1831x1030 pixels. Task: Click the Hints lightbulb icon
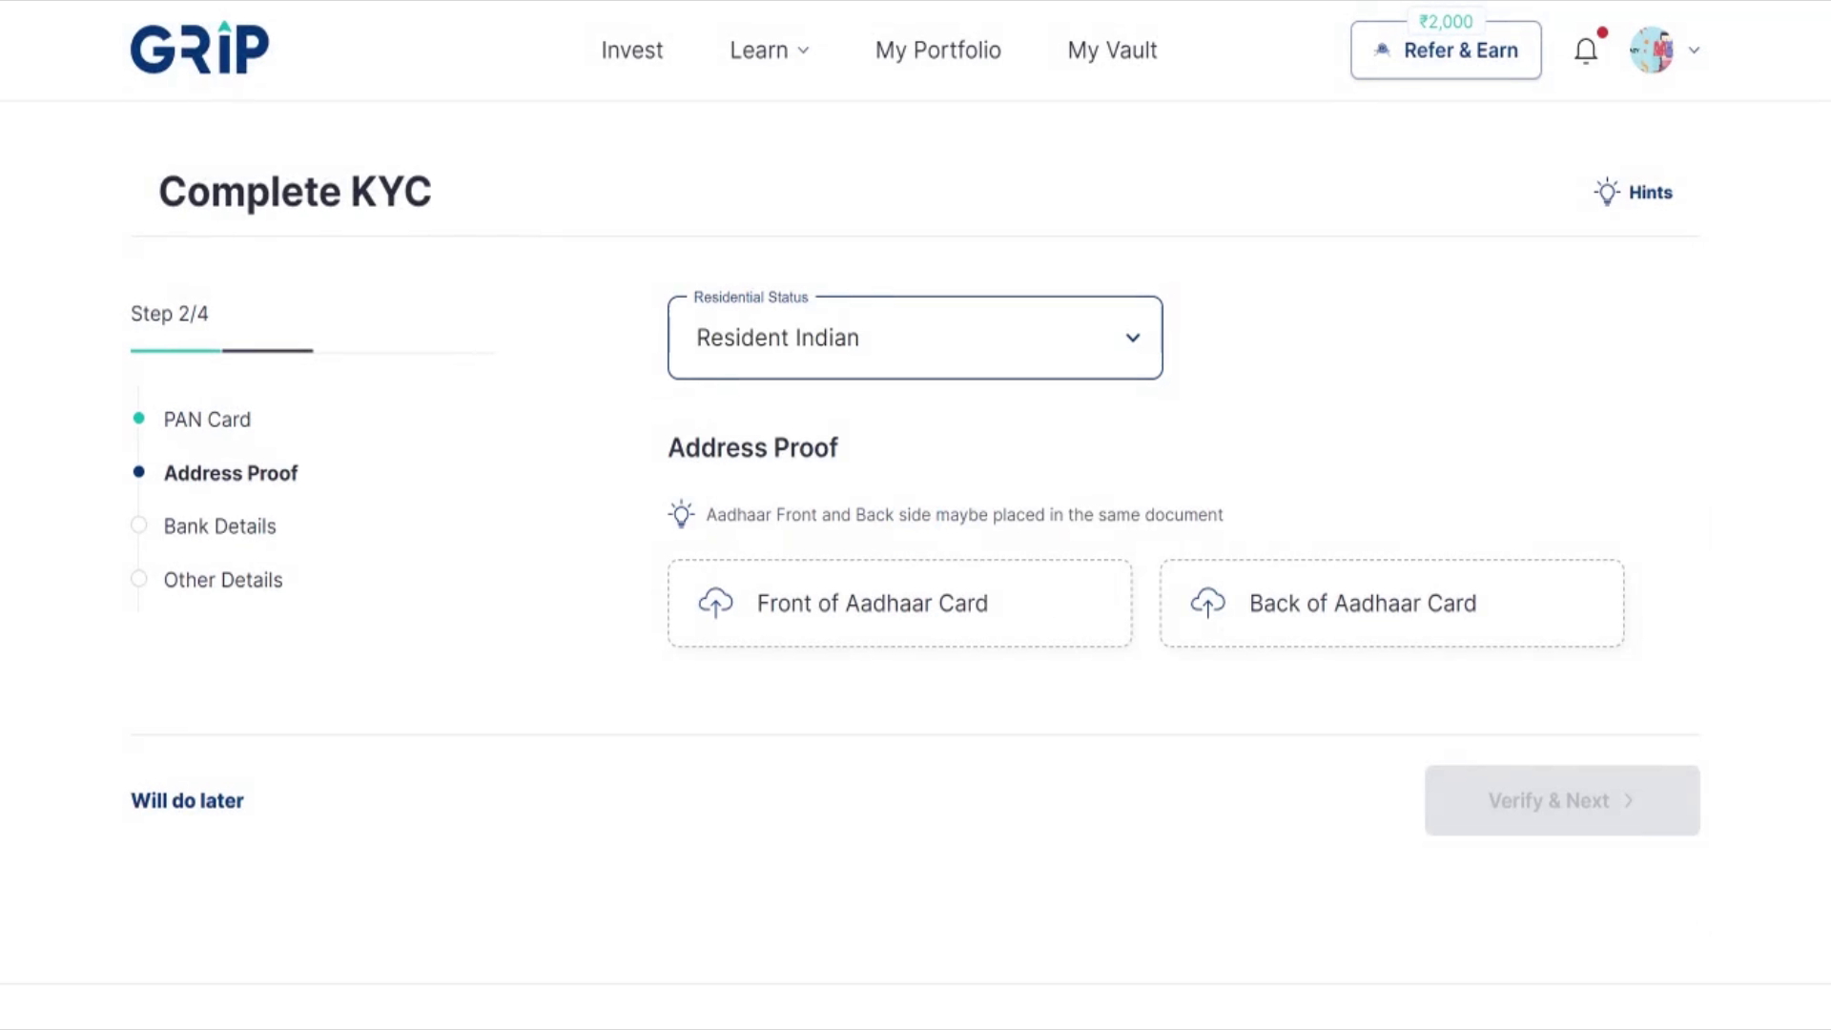tap(1607, 192)
